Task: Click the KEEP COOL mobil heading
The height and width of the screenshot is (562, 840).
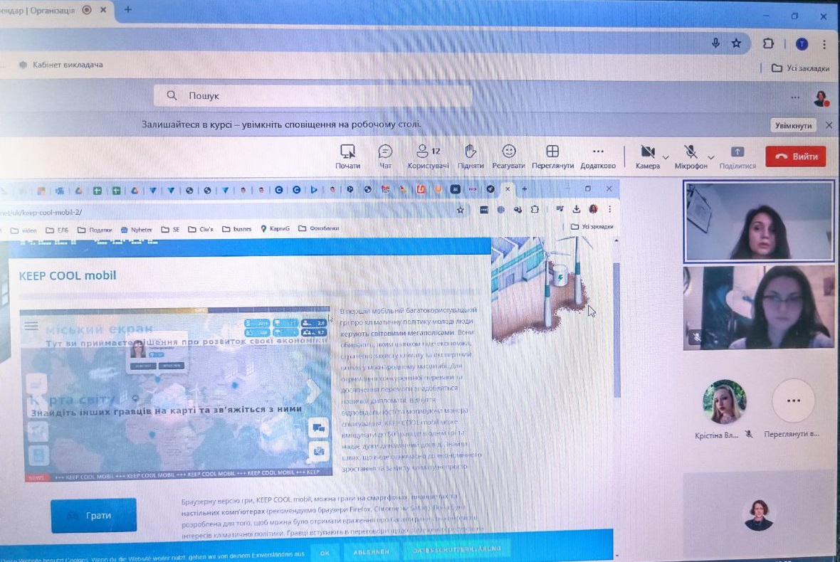Action: point(68,275)
